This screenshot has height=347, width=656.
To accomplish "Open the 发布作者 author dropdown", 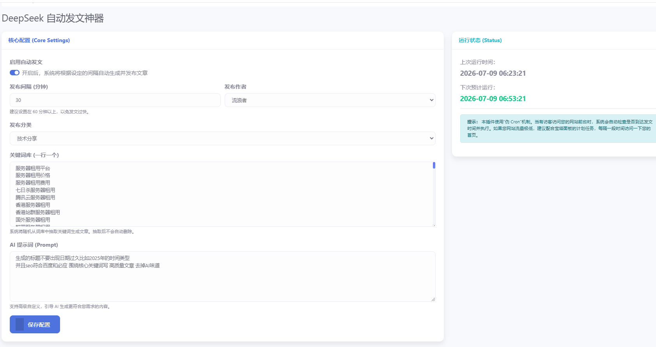I will 330,100.
